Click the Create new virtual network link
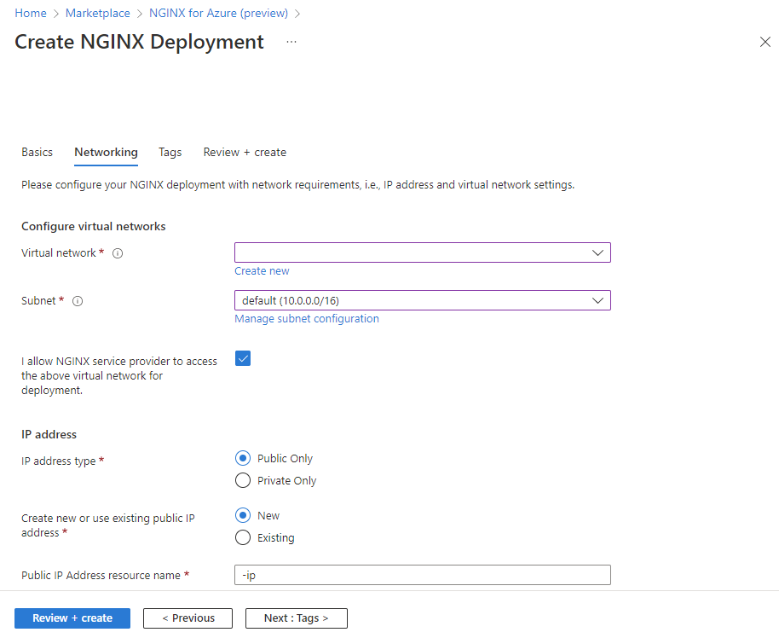The image size is (779, 638). click(x=262, y=271)
